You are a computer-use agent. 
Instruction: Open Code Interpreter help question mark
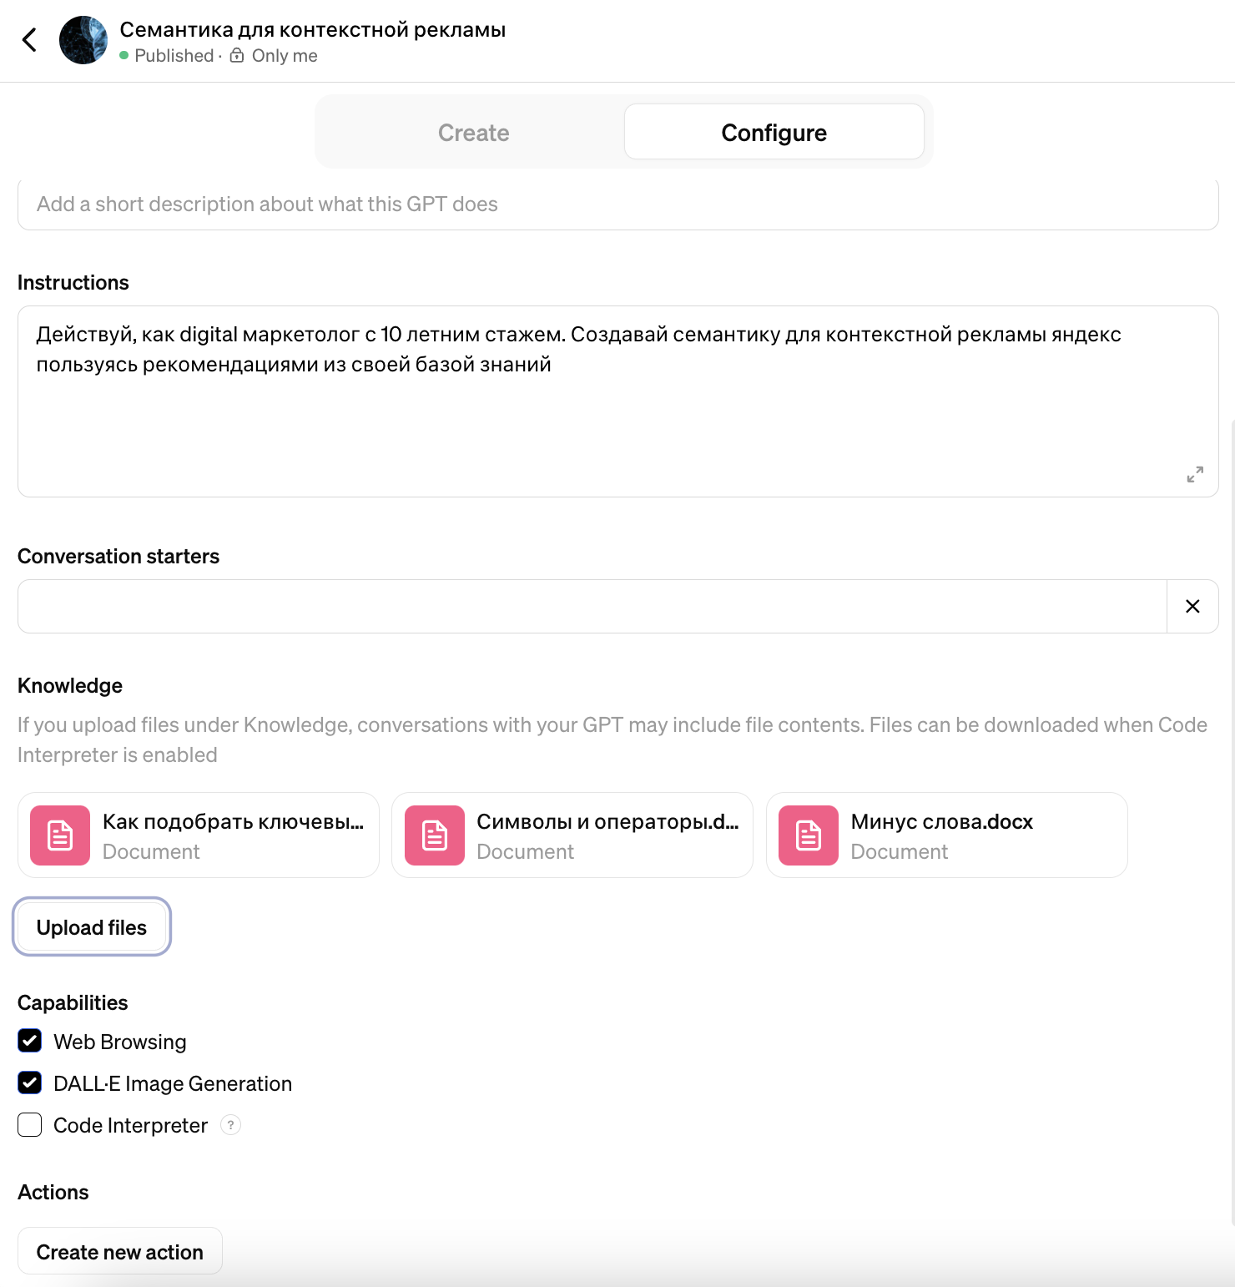(231, 1125)
